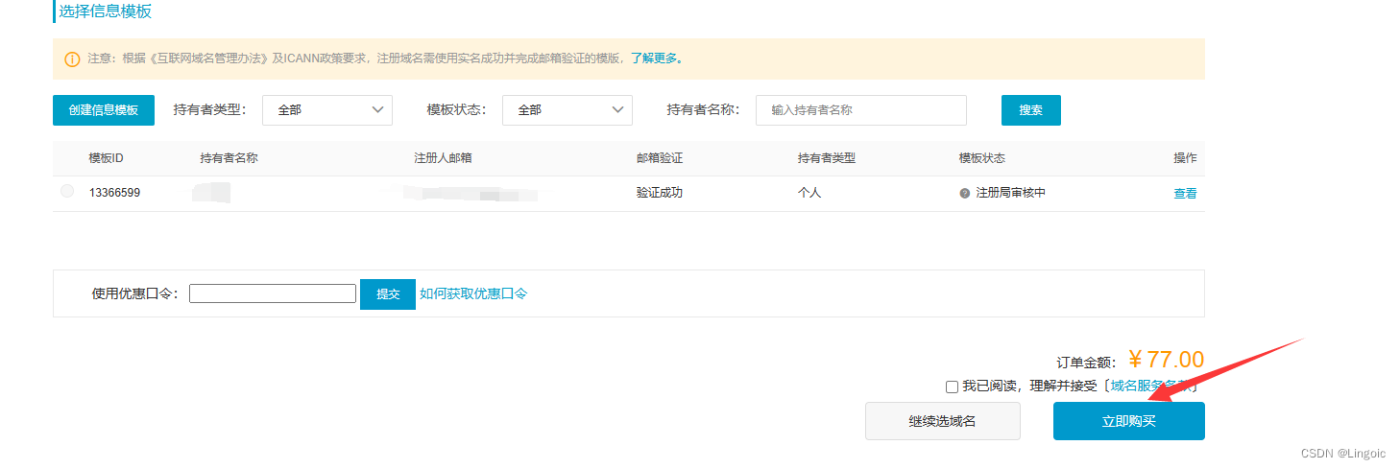
Task: Open the 持有者类型 dropdown
Action: pos(327,110)
